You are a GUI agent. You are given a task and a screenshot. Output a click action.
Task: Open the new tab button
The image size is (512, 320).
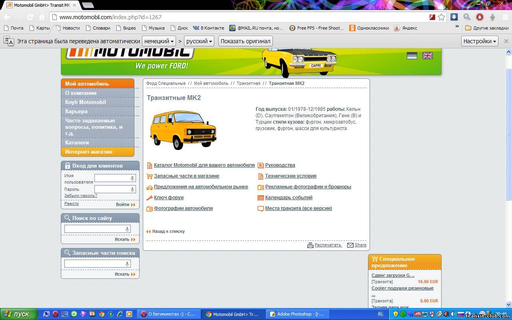[x=88, y=5]
